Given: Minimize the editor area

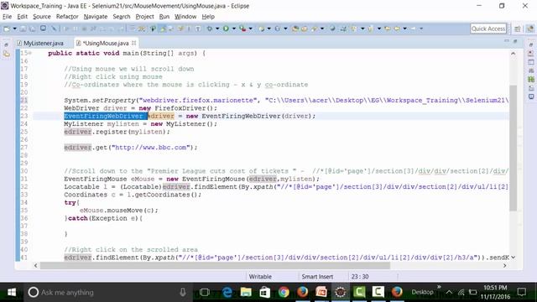Looking at the screenshot, I should tap(507, 41).
